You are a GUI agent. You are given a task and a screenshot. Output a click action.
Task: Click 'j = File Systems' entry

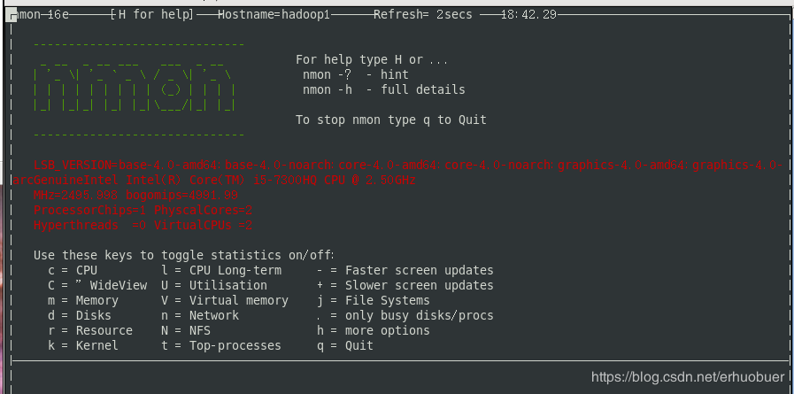pos(374,300)
